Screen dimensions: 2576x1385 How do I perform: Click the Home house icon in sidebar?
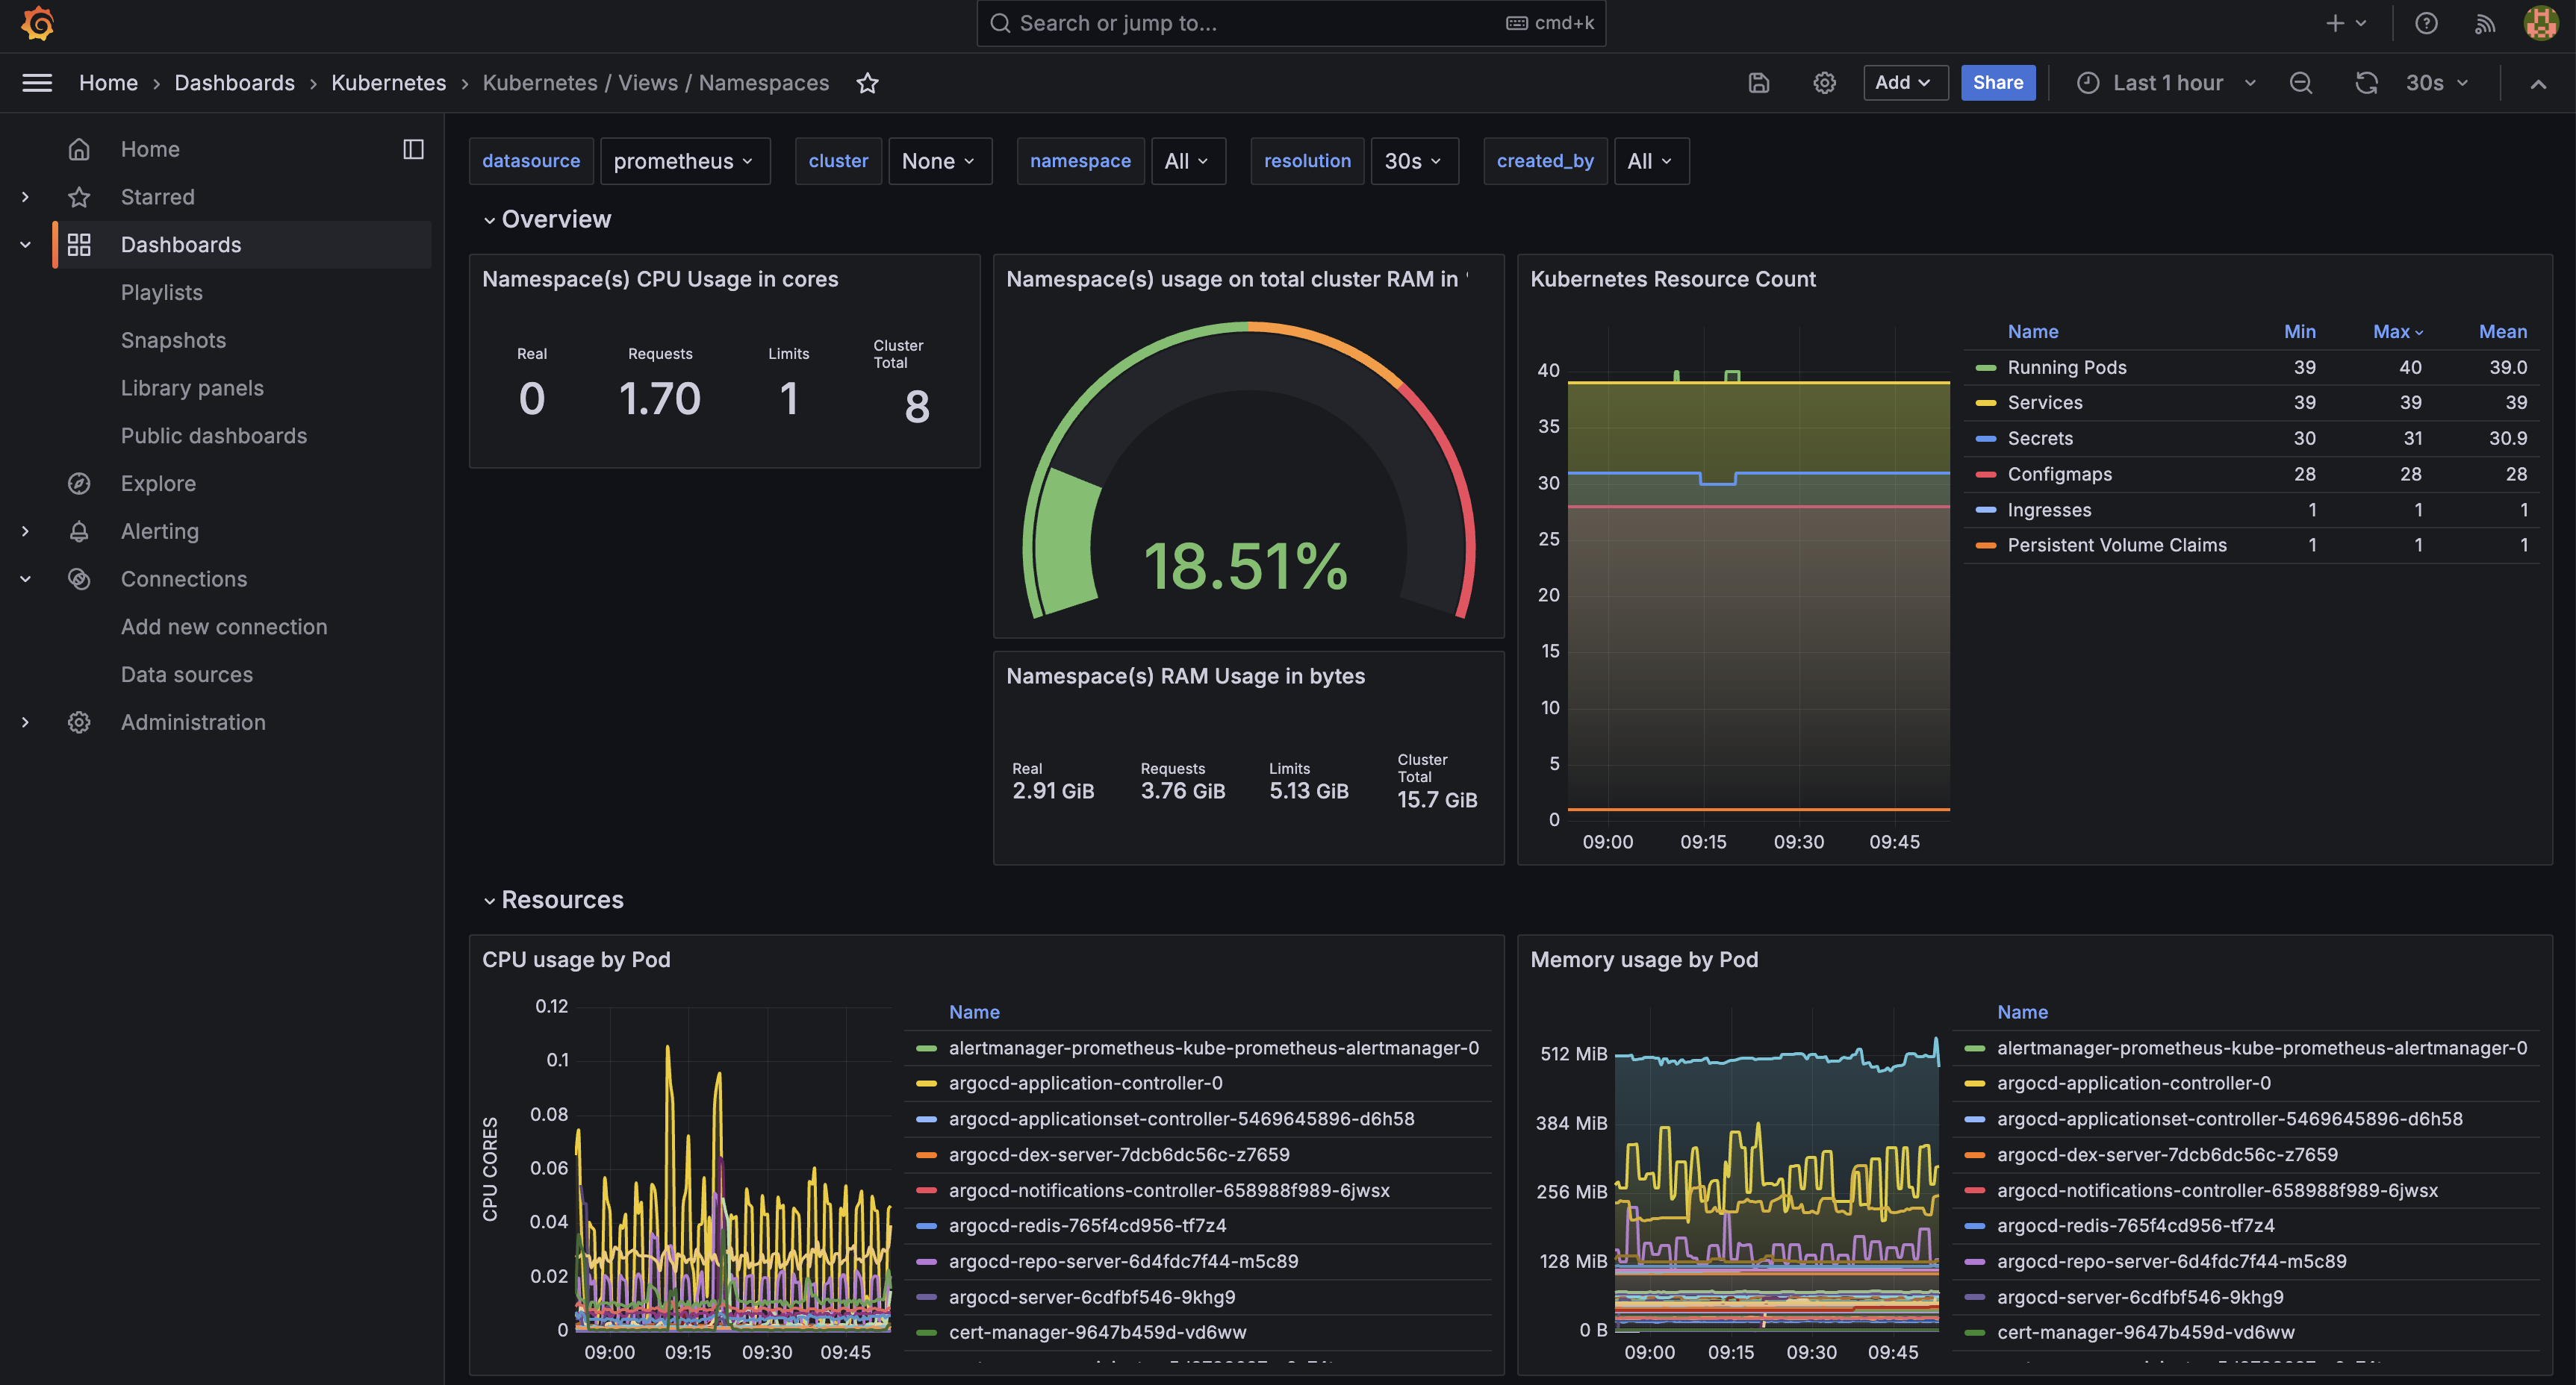(79, 149)
